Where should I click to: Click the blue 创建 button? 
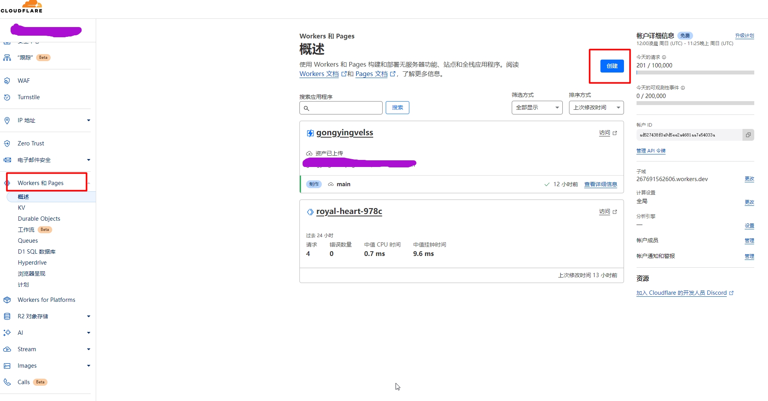coord(612,66)
